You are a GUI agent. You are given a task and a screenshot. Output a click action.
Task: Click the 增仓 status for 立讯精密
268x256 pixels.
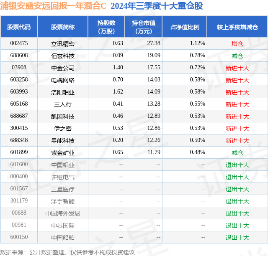click(x=237, y=44)
